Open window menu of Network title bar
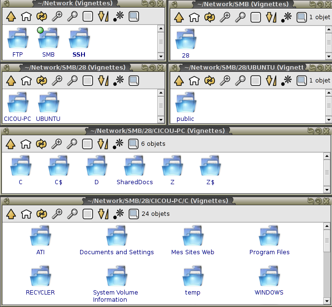The width and height of the screenshot is (332, 307). [7, 3]
